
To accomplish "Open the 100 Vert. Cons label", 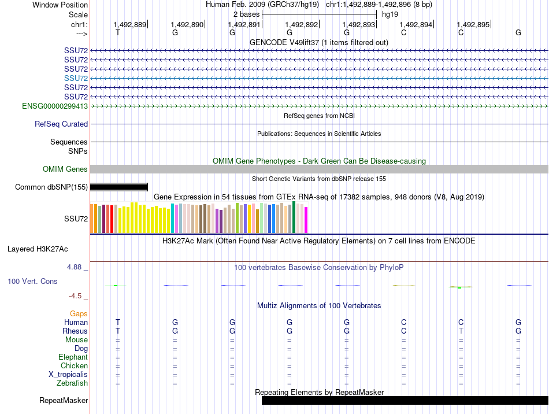I will [x=32, y=281].
